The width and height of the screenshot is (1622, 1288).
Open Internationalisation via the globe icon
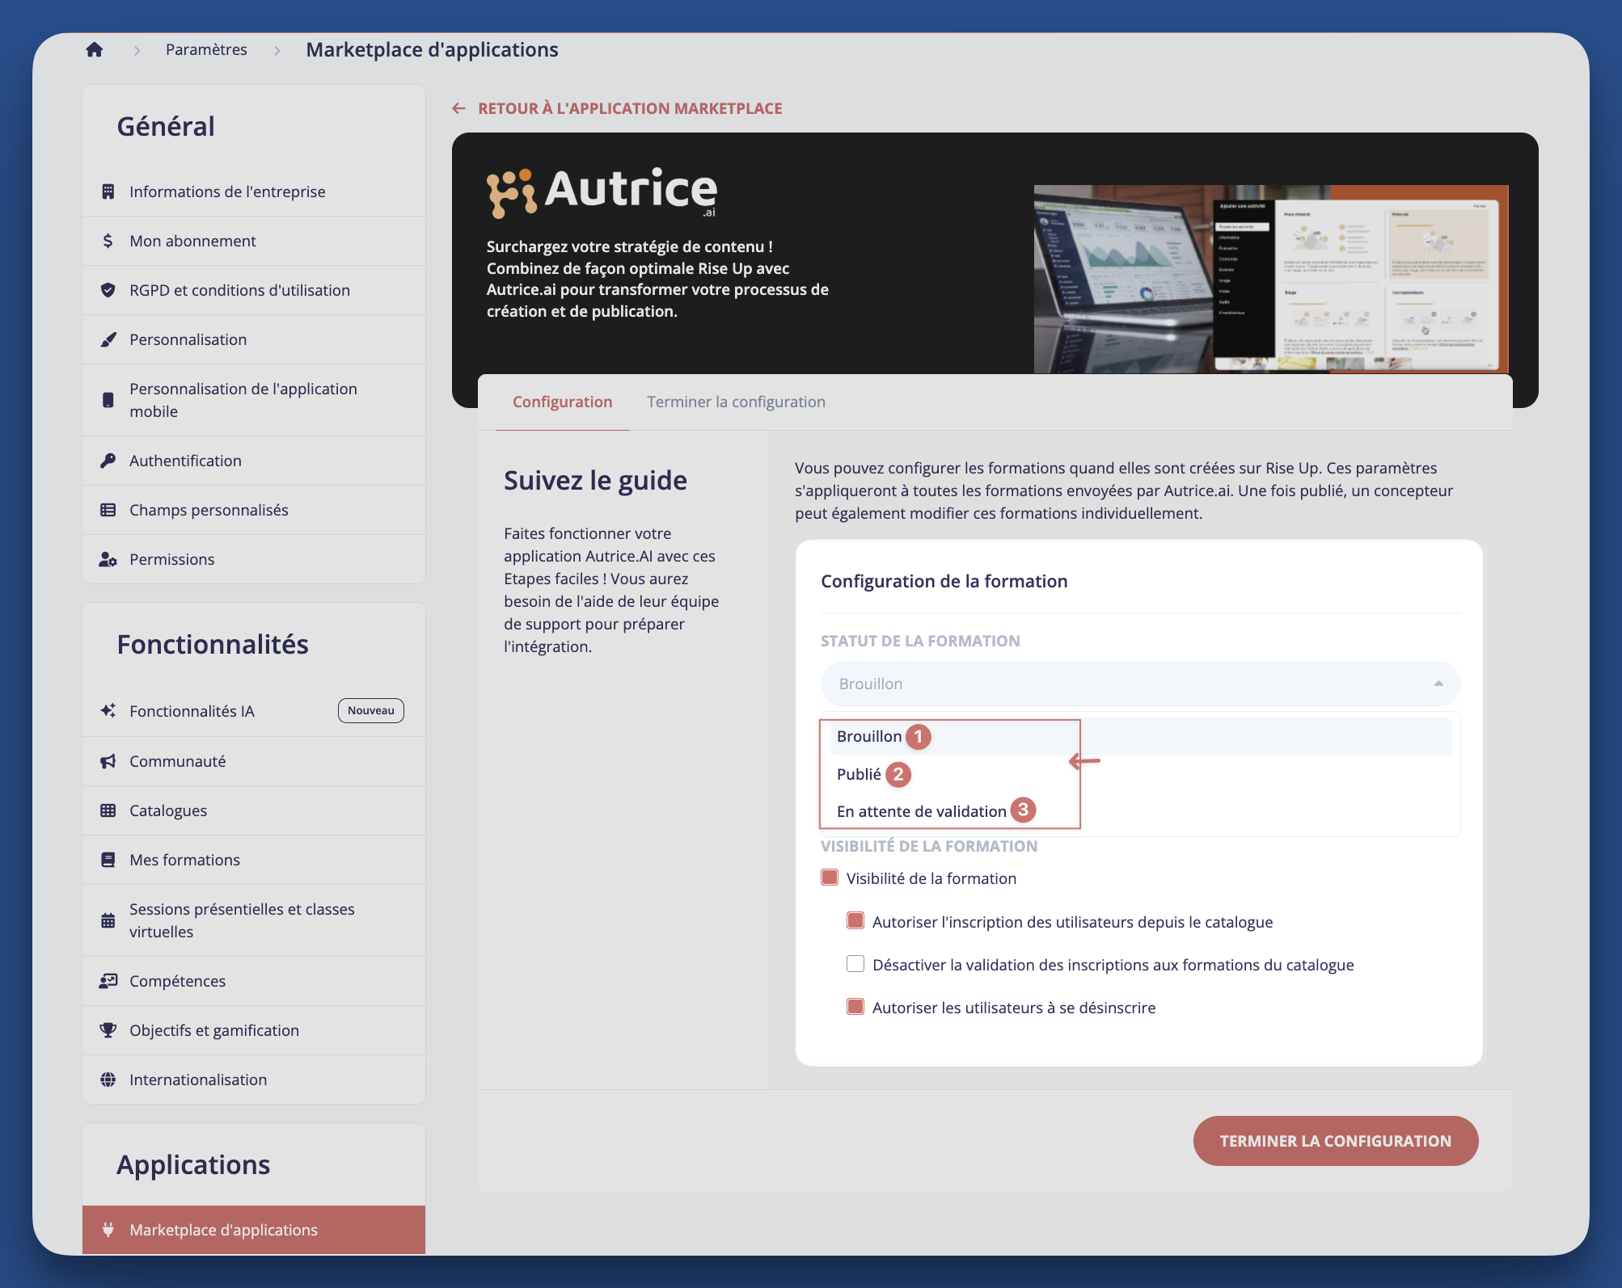point(108,1079)
